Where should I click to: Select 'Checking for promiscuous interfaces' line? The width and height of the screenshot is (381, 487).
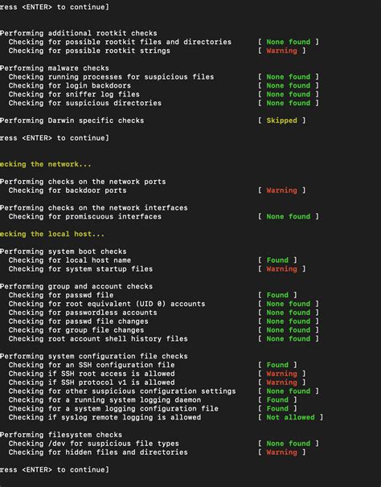click(x=85, y=216)
